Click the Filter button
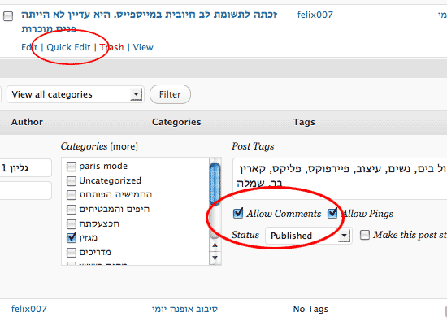The image size is (447, 325). (170, 94)
